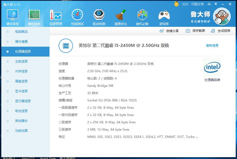Open the 清理优化 cleanup optimizer
This screenshot has height=159, width=237.
coord(120,16)
